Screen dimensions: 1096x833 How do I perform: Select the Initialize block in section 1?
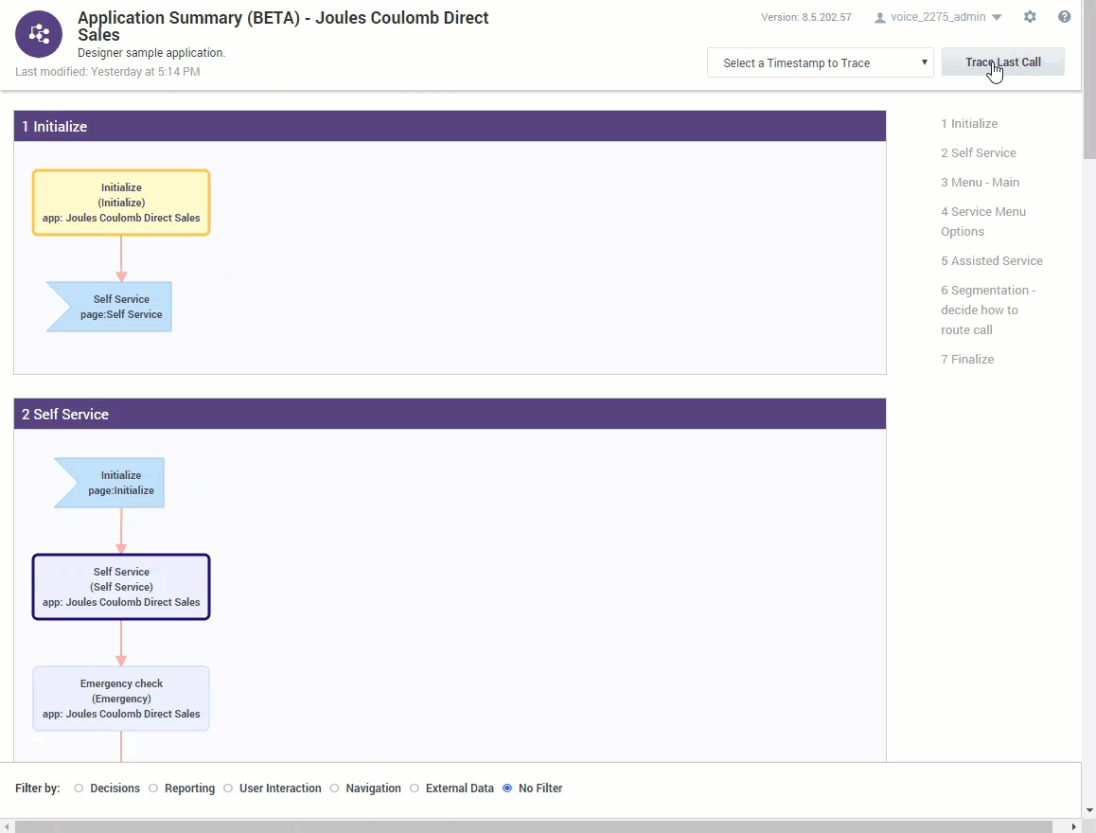[121, 203]
